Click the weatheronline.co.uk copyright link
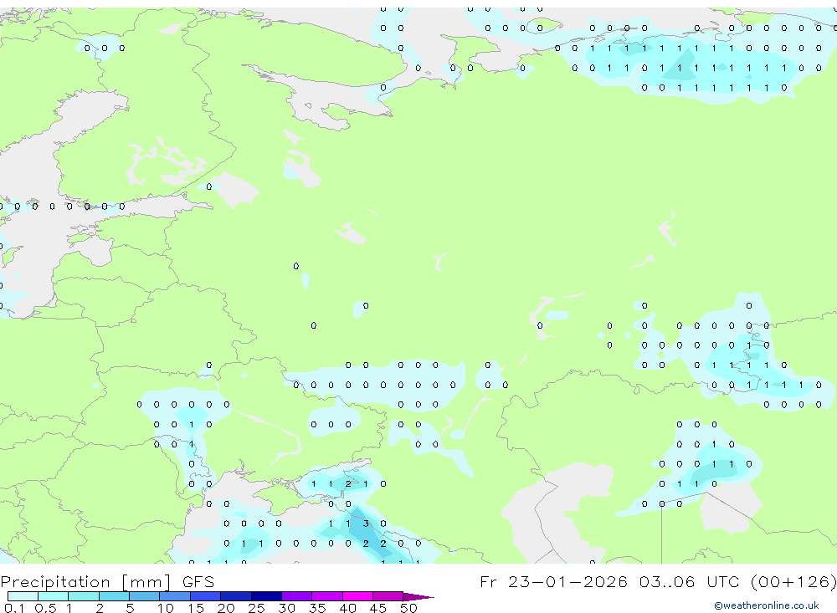Viewport: 837px width, 613px height. tap(766, 605)
